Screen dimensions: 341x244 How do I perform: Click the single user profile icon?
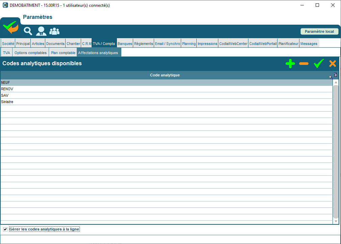click(x=41, y=31)
